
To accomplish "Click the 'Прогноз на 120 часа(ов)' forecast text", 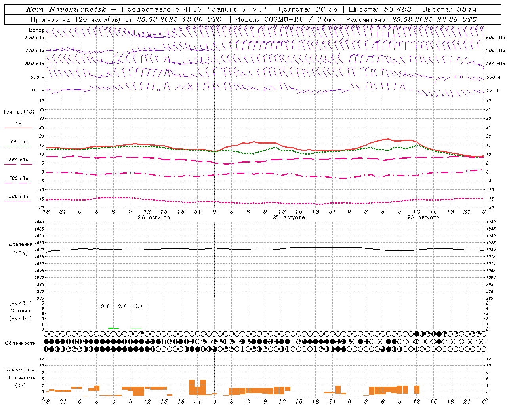I will [x=76, y=19].
